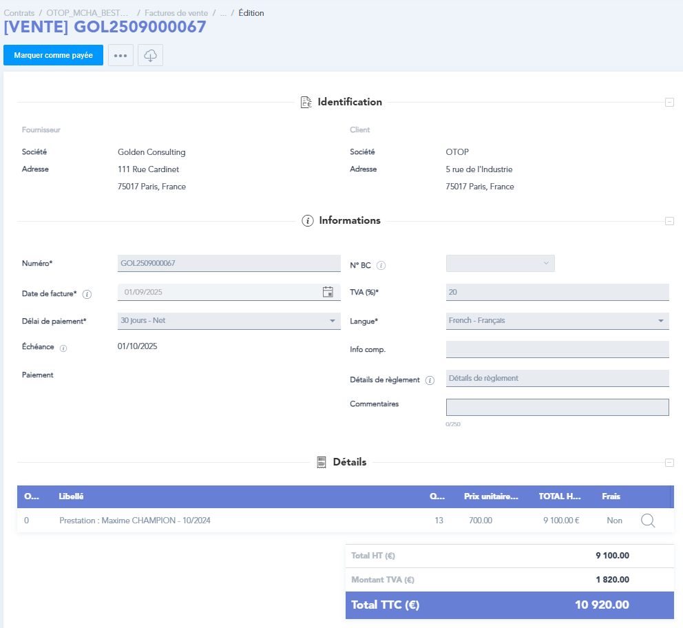Click the Info comp. input field
Image resolution: width=683 pixels, height=628 pixels.
(x=557, y=349)
